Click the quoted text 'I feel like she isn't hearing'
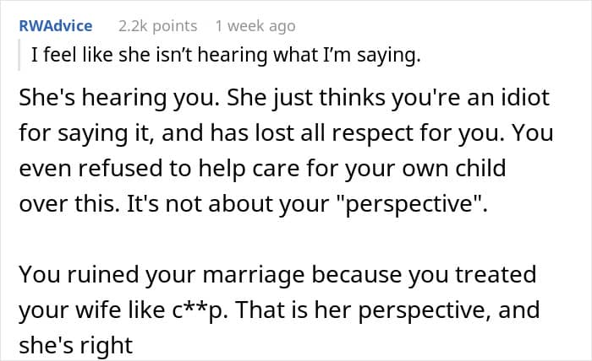The width and height of the screenshot is (592, 361). point(150,55)
